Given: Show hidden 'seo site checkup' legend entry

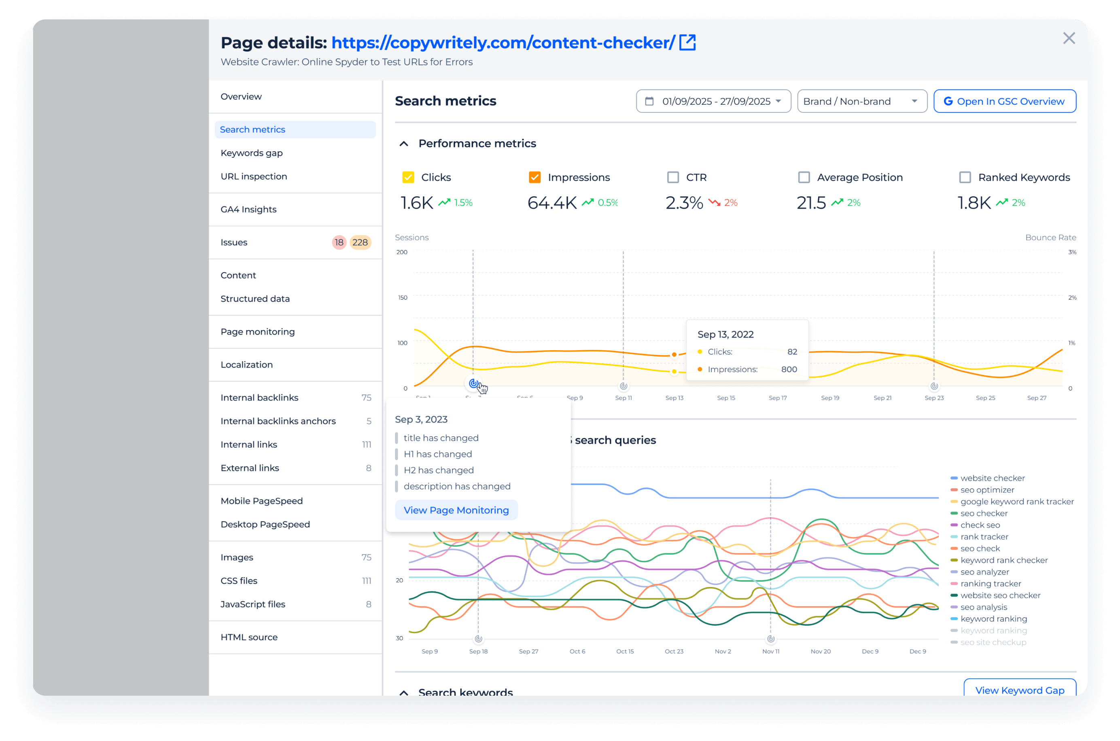Looking at the screenshot, I should pyautogui.click(x=988, y=643).
